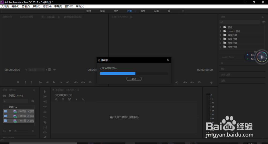The image size is (268, 144).
Task: Select the Slip tool
Action: click(x=45, y=127)
